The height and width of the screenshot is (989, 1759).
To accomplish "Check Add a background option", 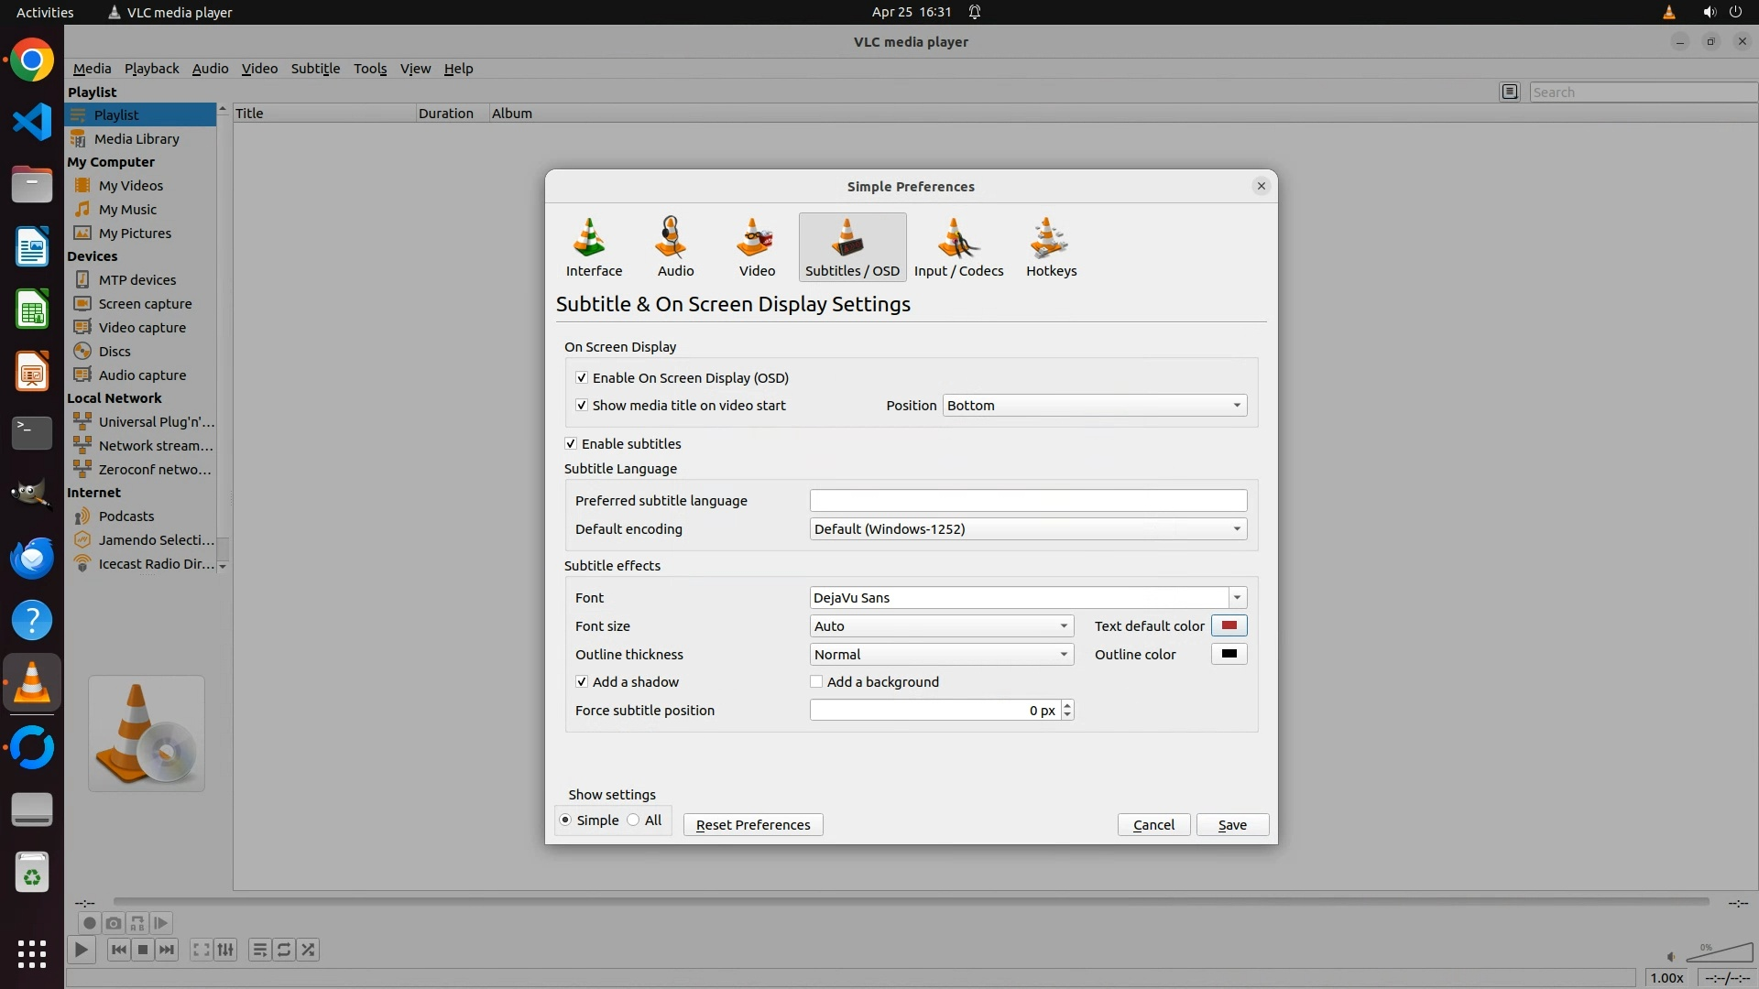I will tap(816, 681).
